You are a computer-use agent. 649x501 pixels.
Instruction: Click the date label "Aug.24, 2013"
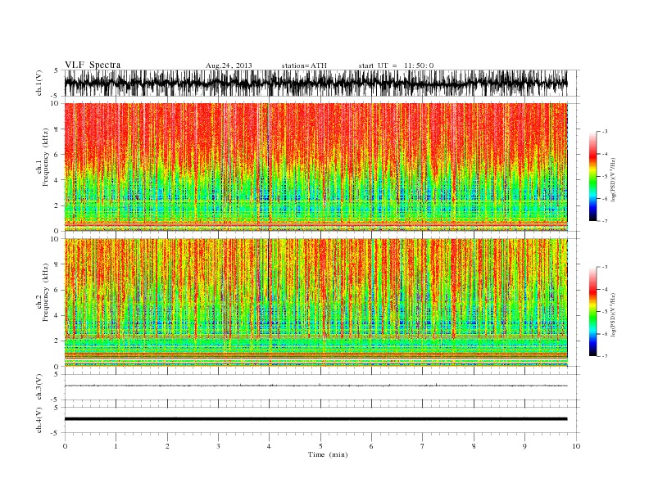pyautogui.click(x=229, y=65)
